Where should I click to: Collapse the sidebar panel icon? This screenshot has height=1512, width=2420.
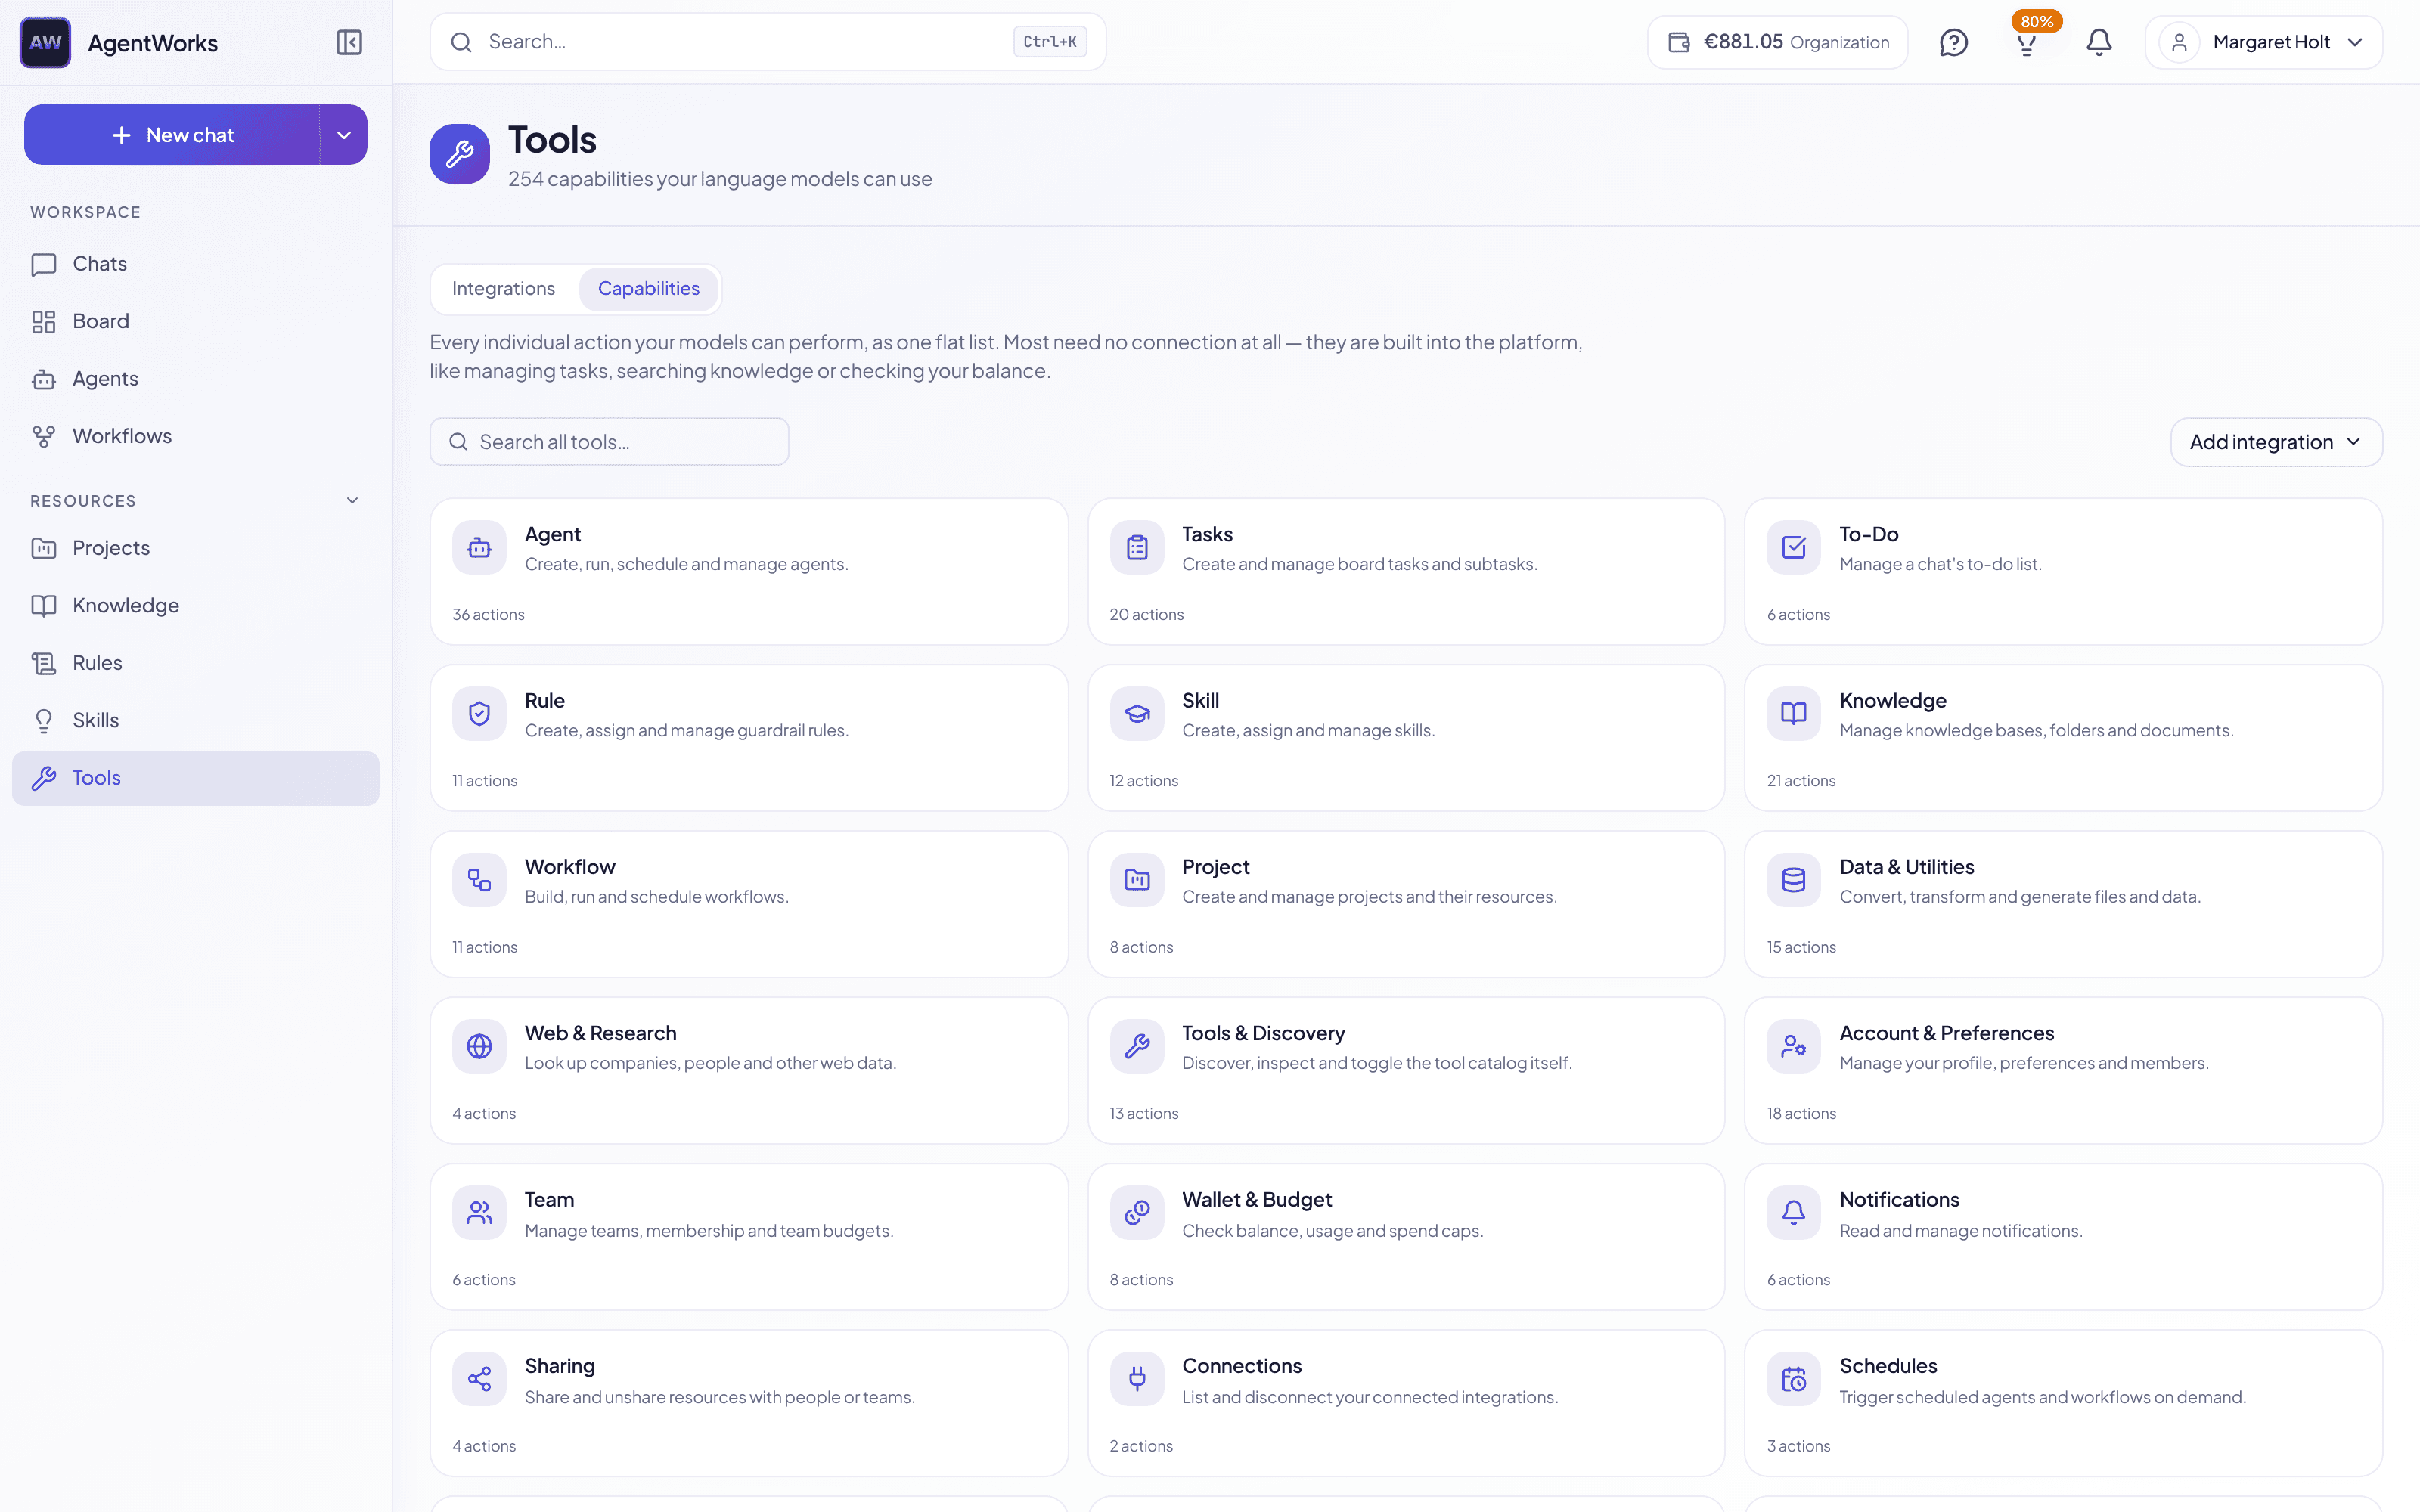click(x=349, y=42)
